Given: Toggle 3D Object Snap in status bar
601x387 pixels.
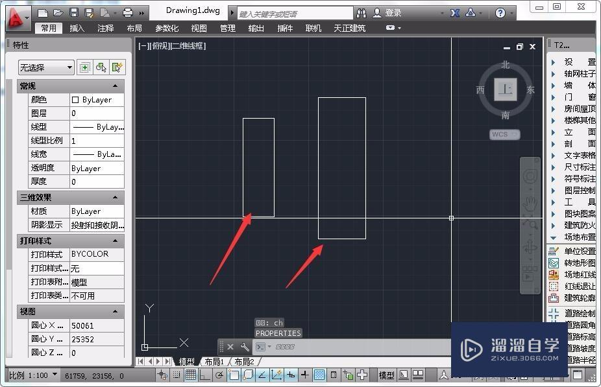Looking at the screenshot, I should [x=248, y=375].
